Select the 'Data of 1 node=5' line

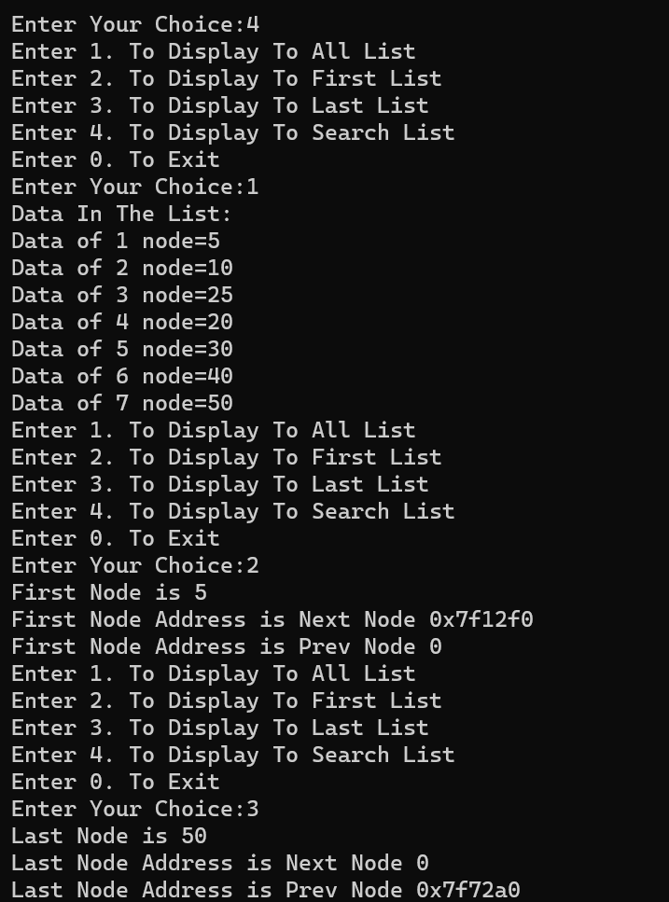(x=116, y=241)
